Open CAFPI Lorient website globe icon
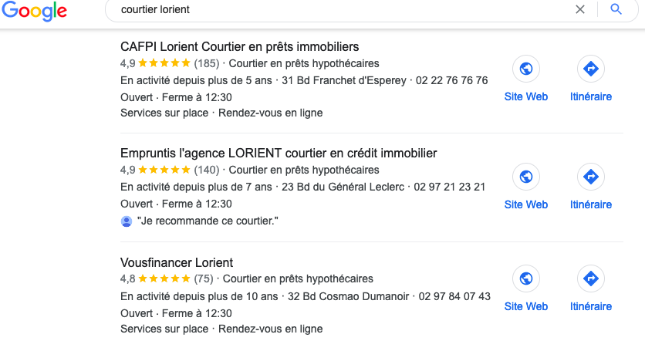This screenshot has height=341, width=645. 526,69
